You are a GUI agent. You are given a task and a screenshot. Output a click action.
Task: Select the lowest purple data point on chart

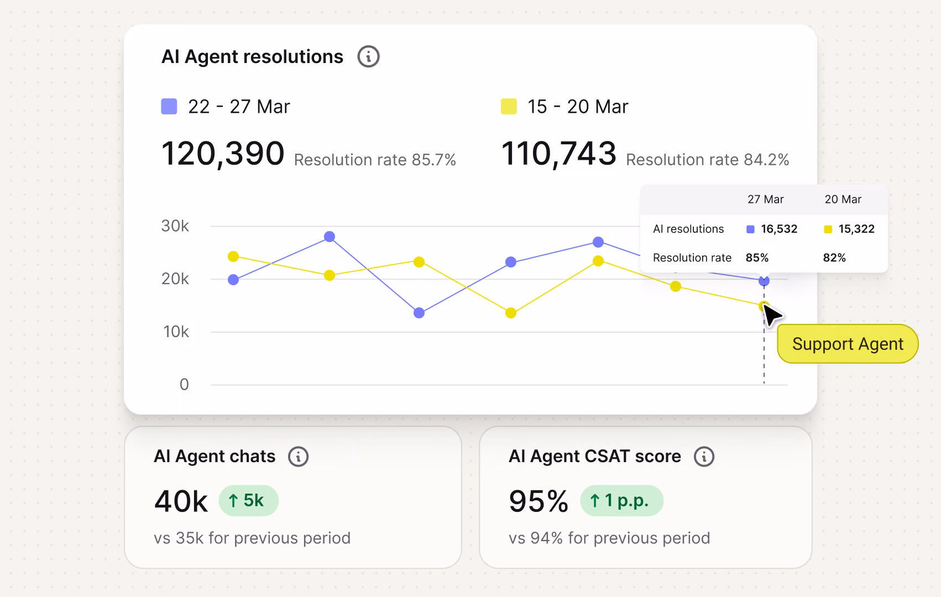click(x=419, y=313)
